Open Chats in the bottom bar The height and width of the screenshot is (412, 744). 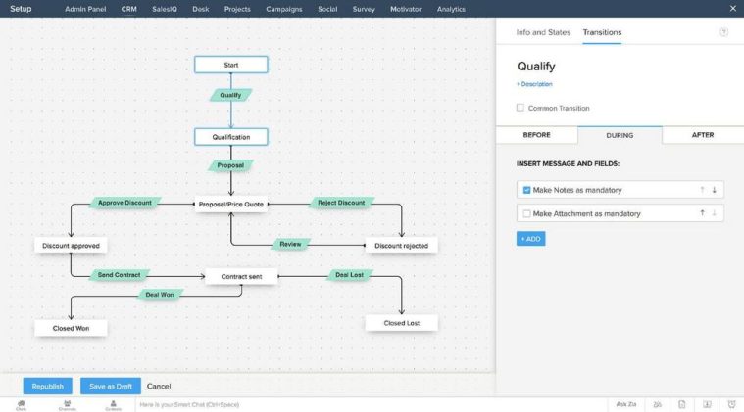tap(22, 404)
